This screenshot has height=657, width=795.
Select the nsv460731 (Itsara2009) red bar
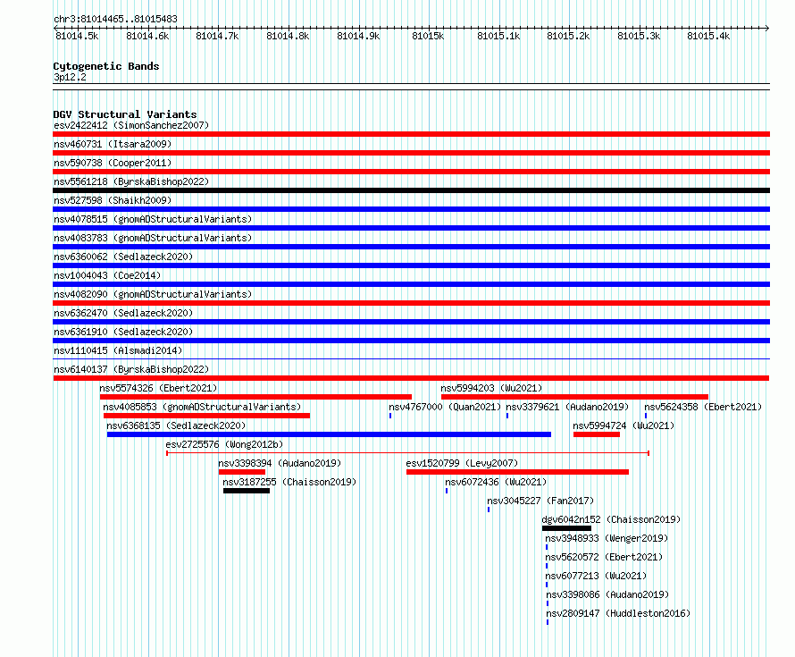tap(411, 153)
